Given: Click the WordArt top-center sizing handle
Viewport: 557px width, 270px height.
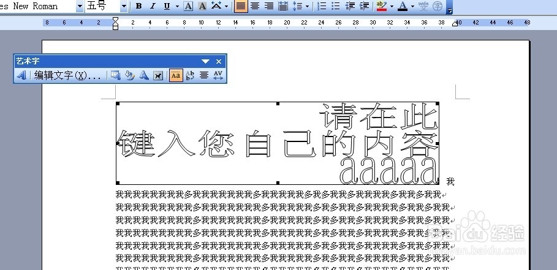Looking at the screenshot, I should click(278, 103).
